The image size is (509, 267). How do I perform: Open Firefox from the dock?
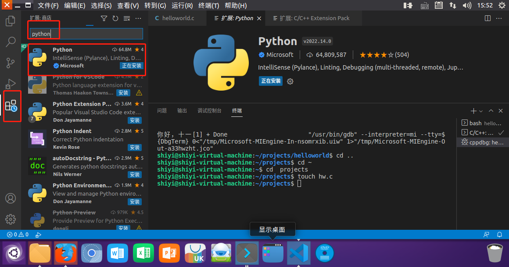65,253
